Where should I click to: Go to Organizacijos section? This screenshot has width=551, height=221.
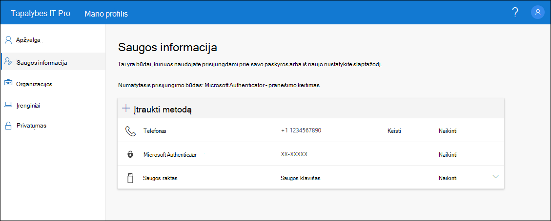point(35,84)
